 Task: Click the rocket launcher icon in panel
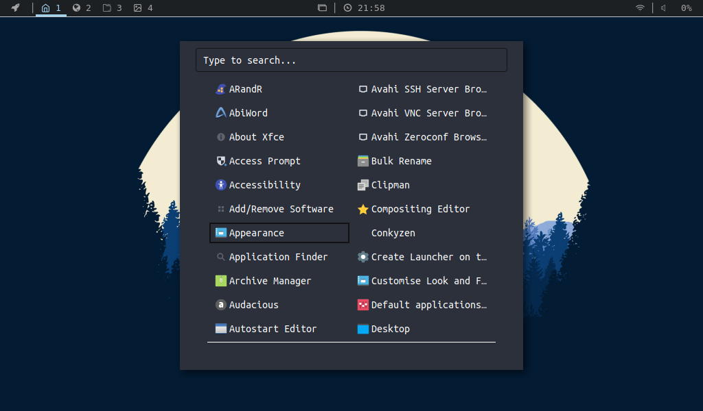(16, 8)
